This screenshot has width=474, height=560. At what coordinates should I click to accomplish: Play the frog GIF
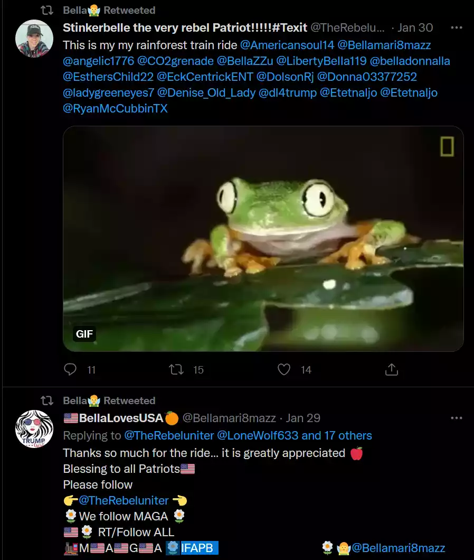pos(263,238)
